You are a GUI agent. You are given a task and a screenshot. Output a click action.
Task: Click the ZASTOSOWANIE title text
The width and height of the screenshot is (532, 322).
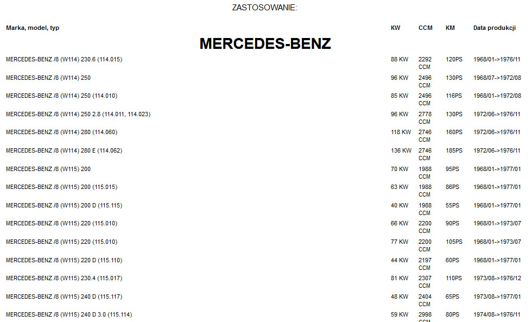[x=265, y=8]
